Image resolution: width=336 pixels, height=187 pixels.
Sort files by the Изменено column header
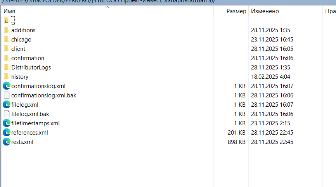(x=265, y=11)
